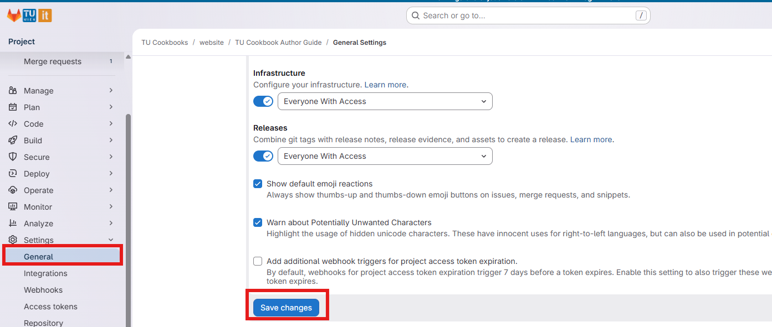Click the Releases section heading
This screenshot has height=327, width=772.
click(270, 128)
